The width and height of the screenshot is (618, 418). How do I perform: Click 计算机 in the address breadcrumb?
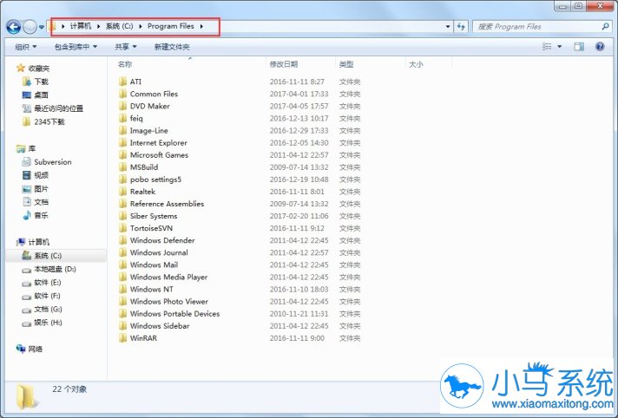tap(81, 26)
